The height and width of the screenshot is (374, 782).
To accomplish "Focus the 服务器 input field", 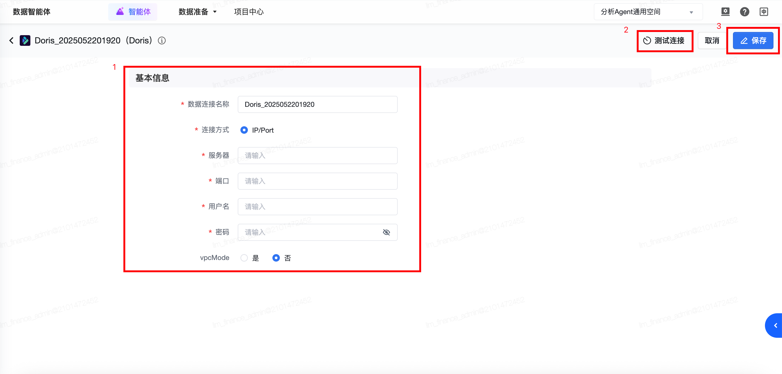I will (x=317, y=156).
